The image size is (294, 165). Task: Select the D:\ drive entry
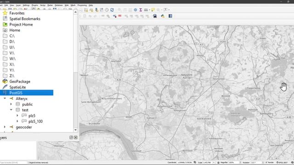pyautogui.click(x=12, y=42)
